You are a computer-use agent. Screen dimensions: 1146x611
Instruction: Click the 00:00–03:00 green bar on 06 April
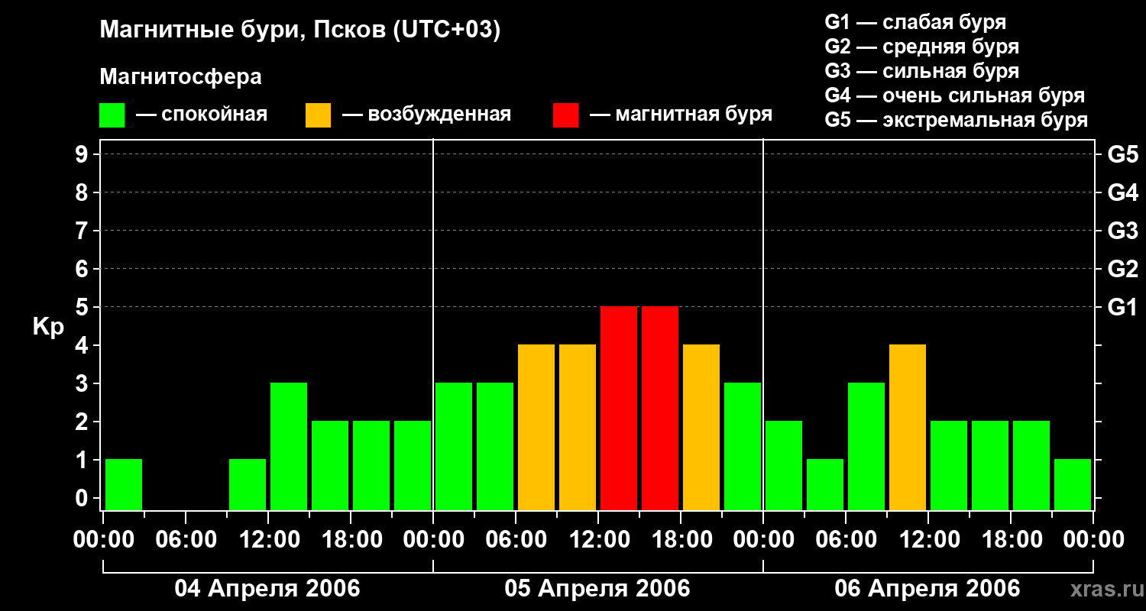coord(784,465)
